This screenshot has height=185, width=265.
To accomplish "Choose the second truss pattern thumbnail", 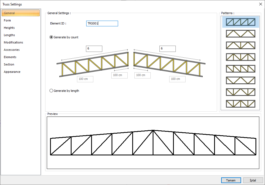I will 241,33.
